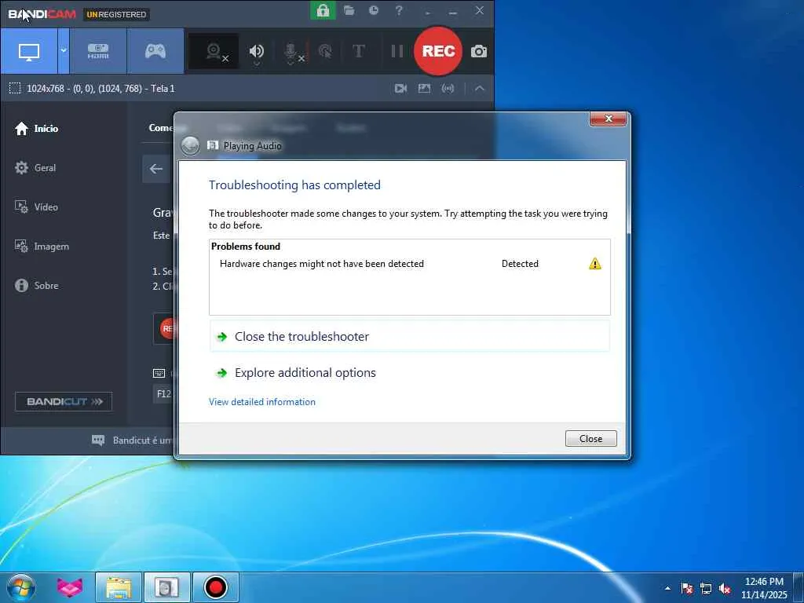804x603 pixels.
Task: Open Início tab in Bandicam sidebar
Action: click(x=36, y=128)
